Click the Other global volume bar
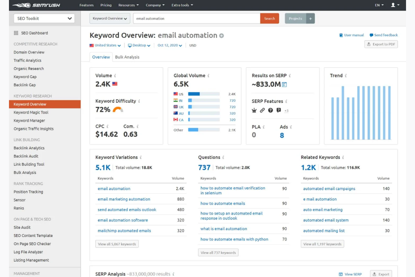Viewport: 415px width, 277px height. point(204,130)
